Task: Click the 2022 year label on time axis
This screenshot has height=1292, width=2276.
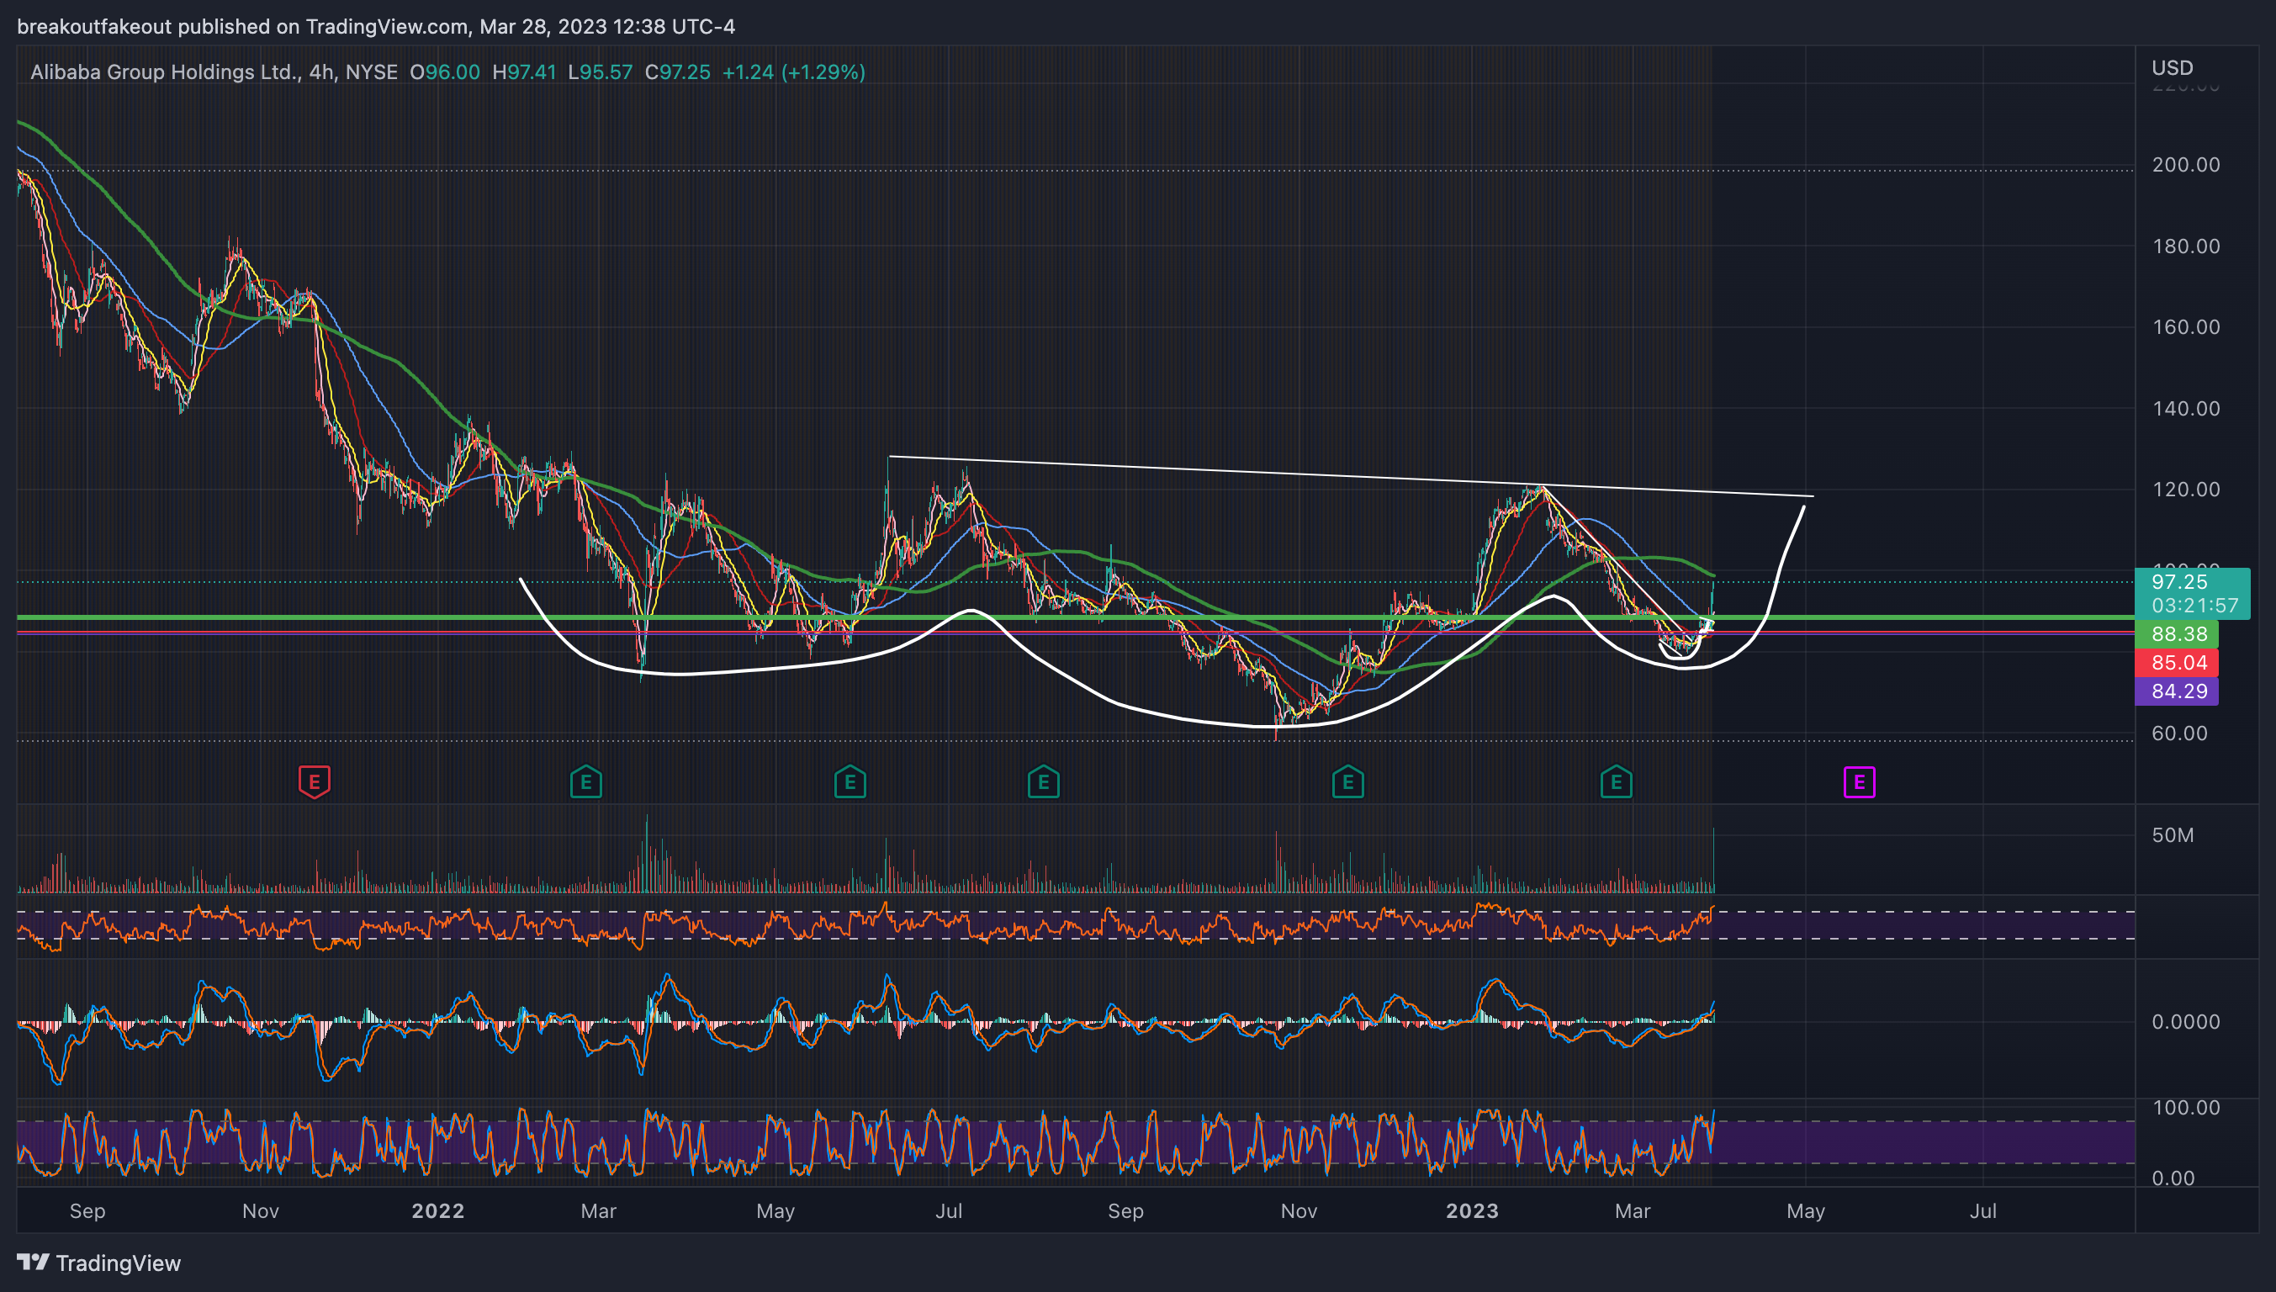Action: [x=438, y=1211]
